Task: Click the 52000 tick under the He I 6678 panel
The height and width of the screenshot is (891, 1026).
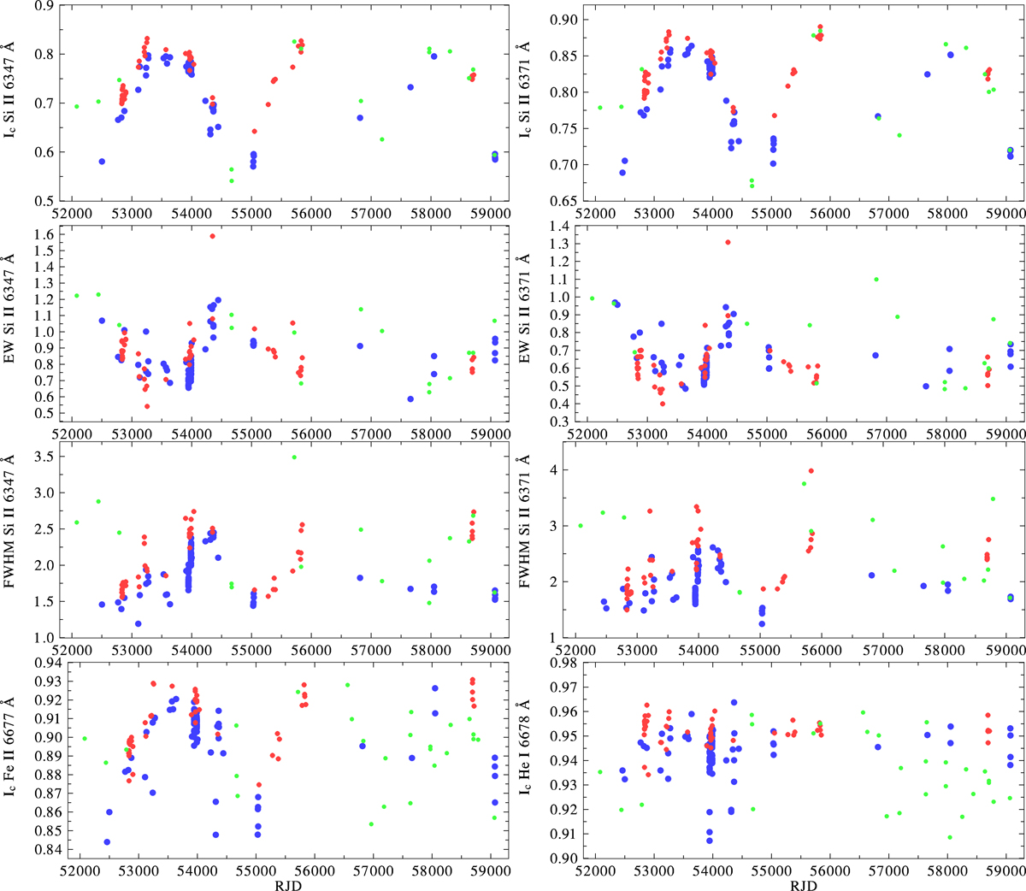Action: (595, 869)
